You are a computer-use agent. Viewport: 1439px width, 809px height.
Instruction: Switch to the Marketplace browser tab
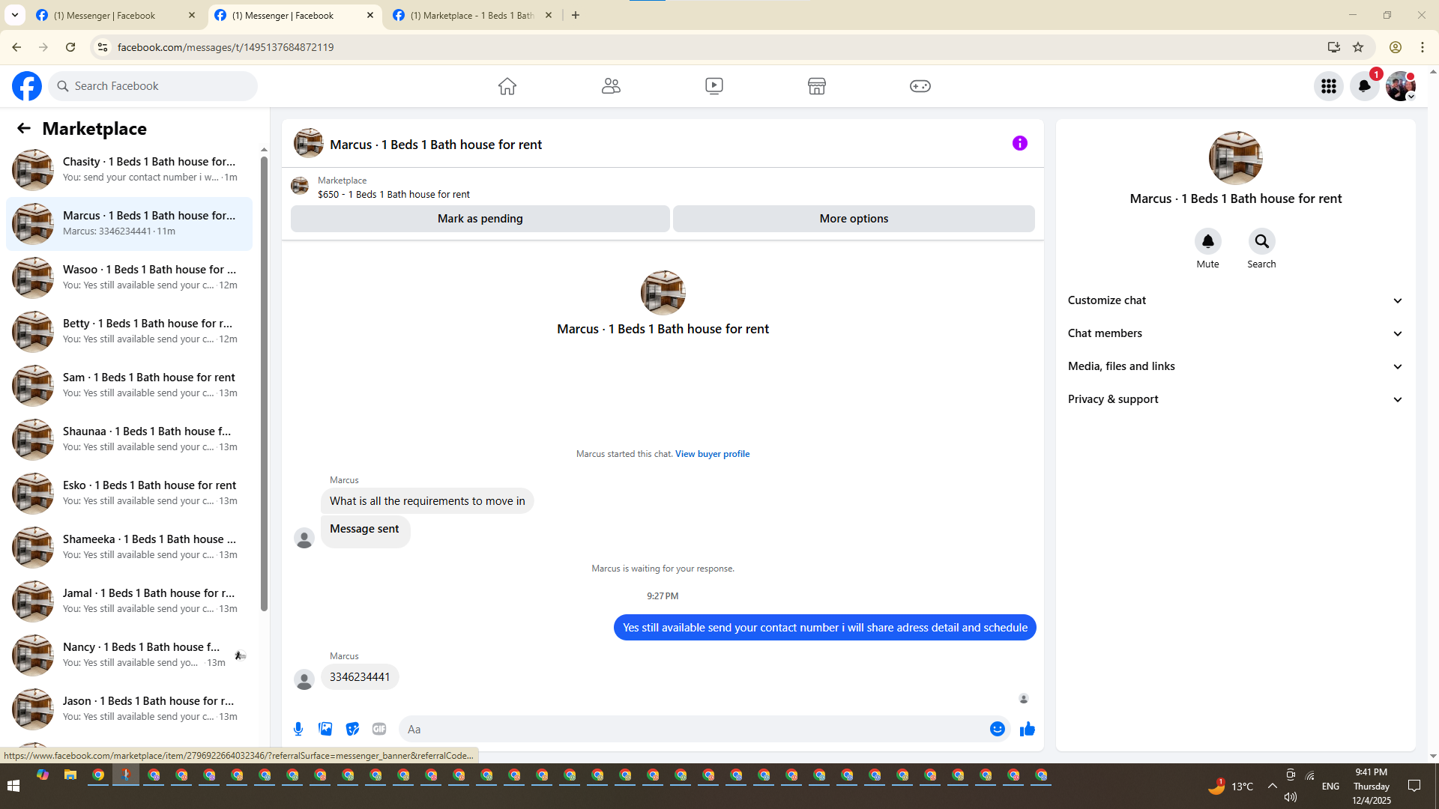472,15
